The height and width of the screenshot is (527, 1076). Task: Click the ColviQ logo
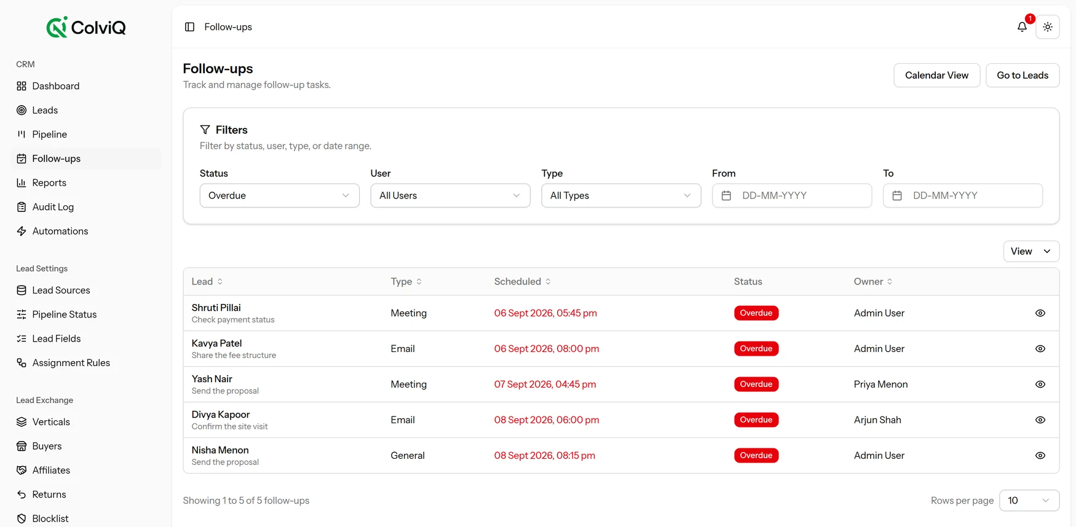pyautogui.click(x=86, y=27)
